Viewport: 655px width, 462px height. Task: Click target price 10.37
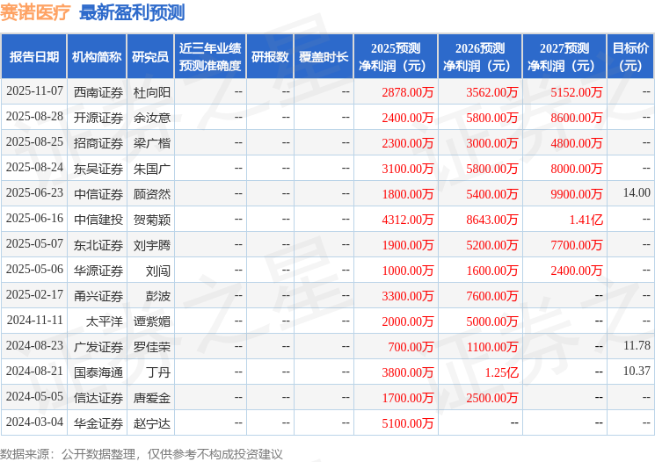[637, 371]
